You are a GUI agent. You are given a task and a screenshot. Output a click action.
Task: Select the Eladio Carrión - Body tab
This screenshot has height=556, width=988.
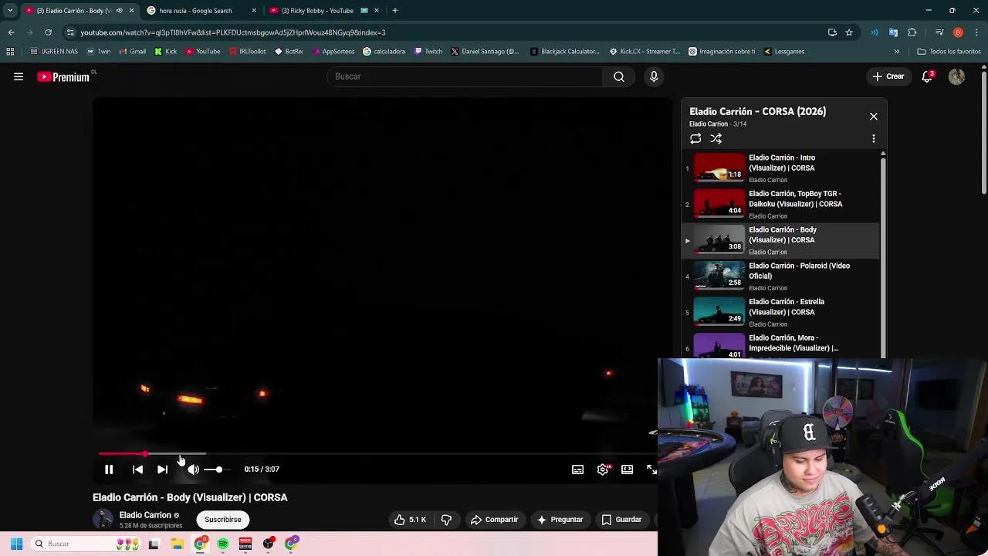79,11
